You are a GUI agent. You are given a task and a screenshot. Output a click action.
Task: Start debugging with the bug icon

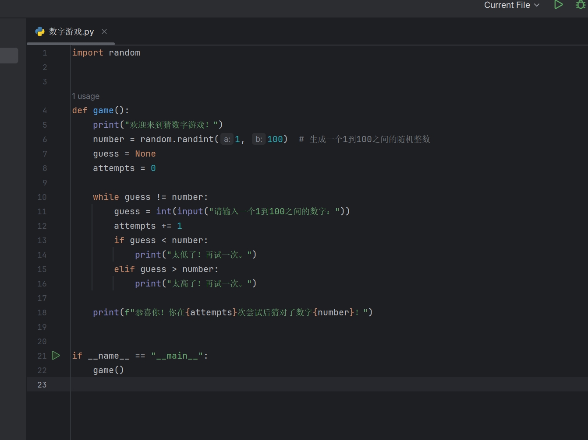pos(581,5)
